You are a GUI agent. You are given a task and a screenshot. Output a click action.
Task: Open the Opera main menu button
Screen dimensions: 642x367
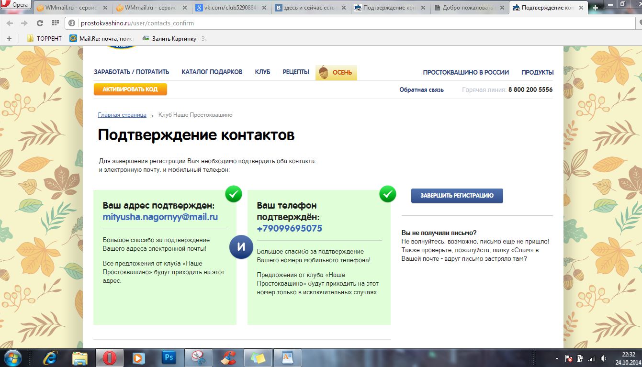(x=15, y=5)
